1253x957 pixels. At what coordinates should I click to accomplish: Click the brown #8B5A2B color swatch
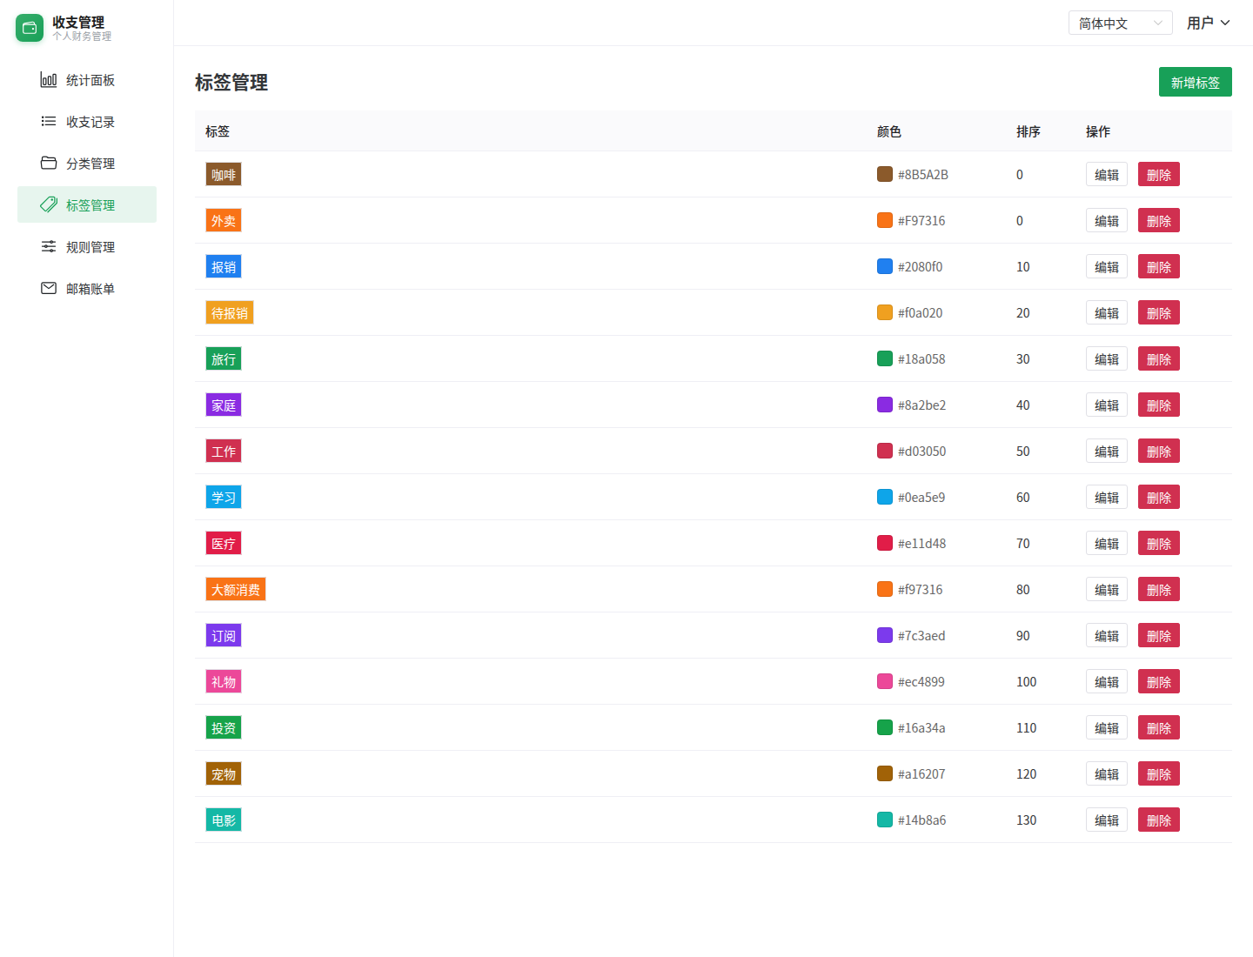pos(885,174)
